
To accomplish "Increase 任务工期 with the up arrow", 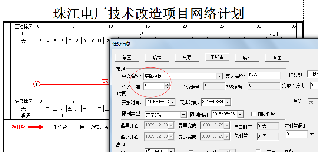I will click(167, 85).
